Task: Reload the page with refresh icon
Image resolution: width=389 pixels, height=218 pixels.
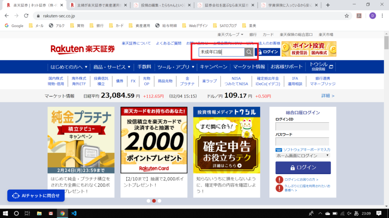Action: (26, 16)
